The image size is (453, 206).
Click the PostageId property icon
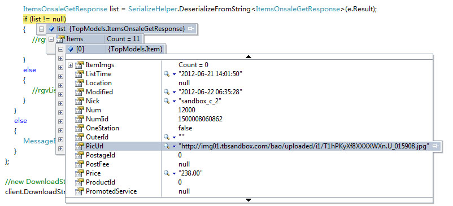(x=79, y=155)
